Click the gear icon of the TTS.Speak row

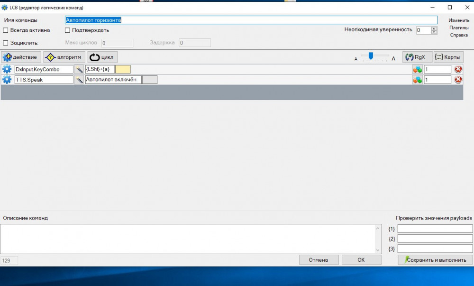coord(7,80)
